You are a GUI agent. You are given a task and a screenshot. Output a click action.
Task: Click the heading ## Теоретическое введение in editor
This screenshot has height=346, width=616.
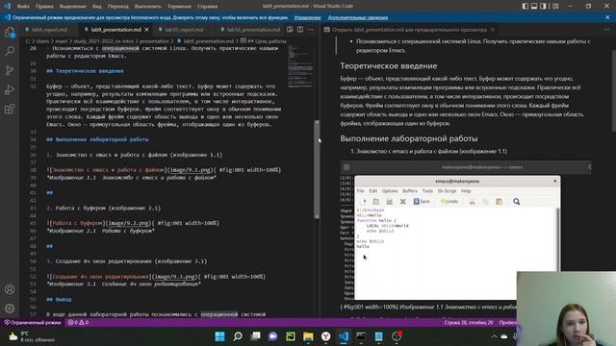tap(85, 71)
